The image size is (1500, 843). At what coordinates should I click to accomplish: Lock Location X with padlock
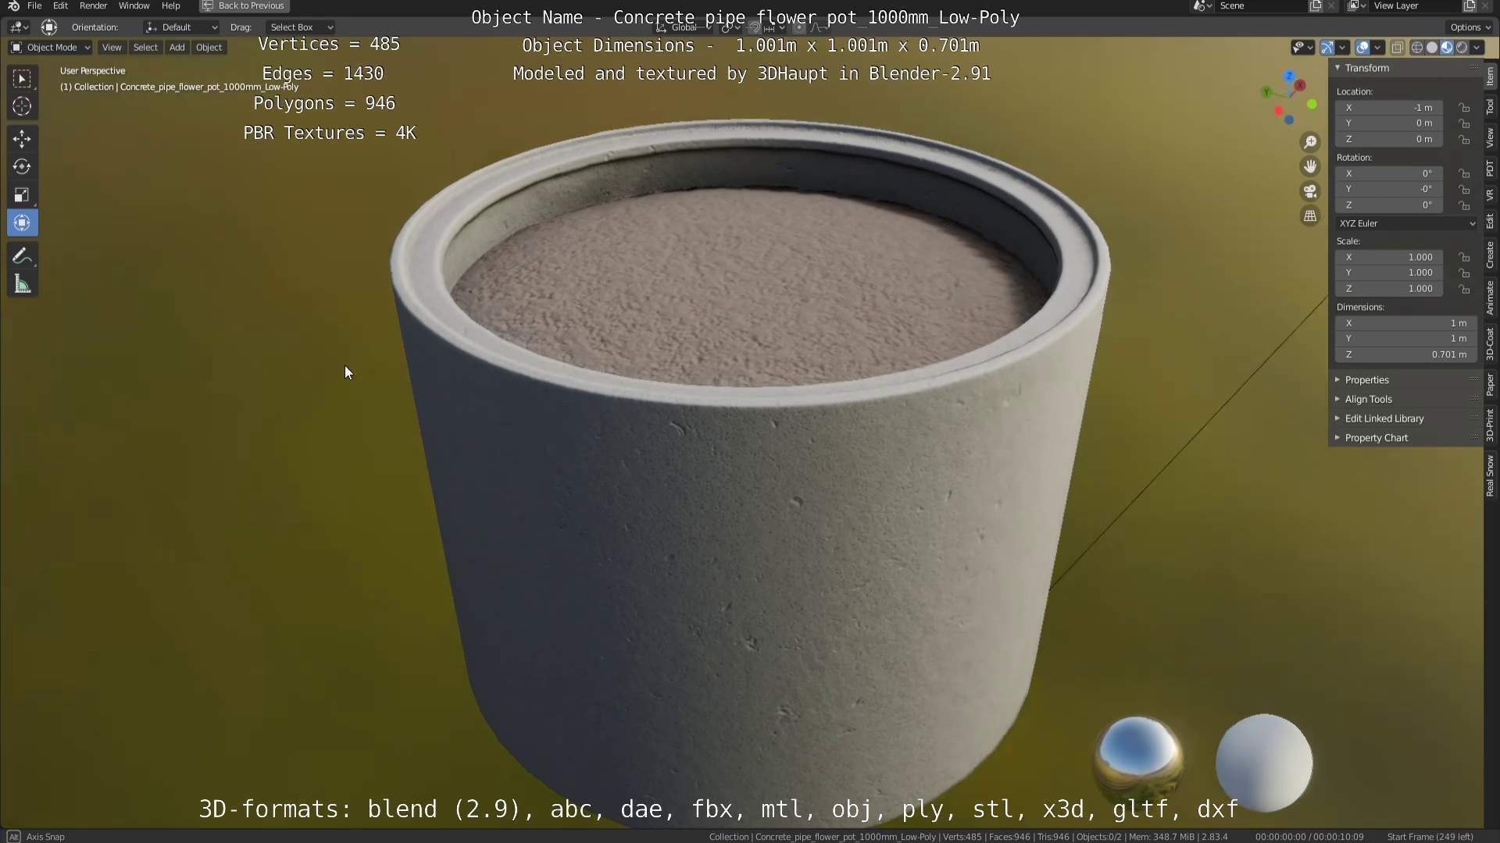(x=1465, y=108)
